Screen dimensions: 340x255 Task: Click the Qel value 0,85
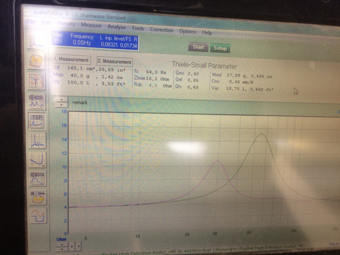click(193, 80)
